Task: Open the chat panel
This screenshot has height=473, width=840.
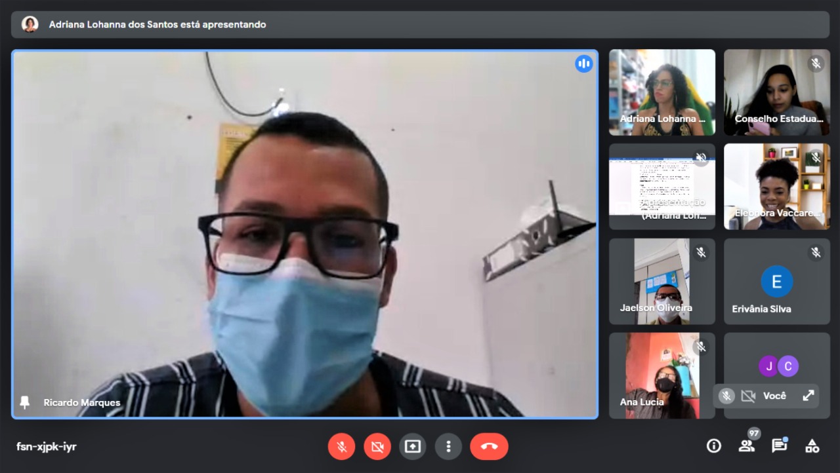Action: (x=779, y=446)
